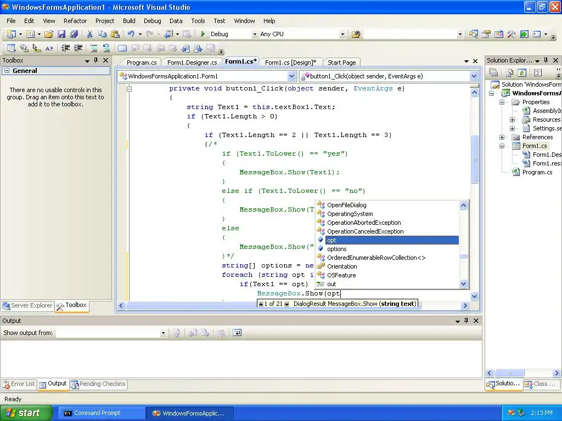Viewport: 562px width, 421px height.
Task: Open the active files list dropdown arrow
Action: point(467,61)
